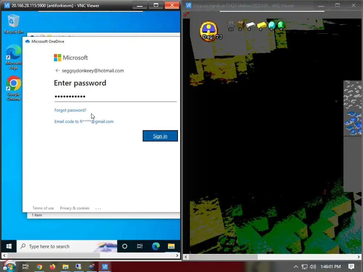
Task: Click the Cortana circle icon in the remote taskbar
Action: tap(124, 246)
